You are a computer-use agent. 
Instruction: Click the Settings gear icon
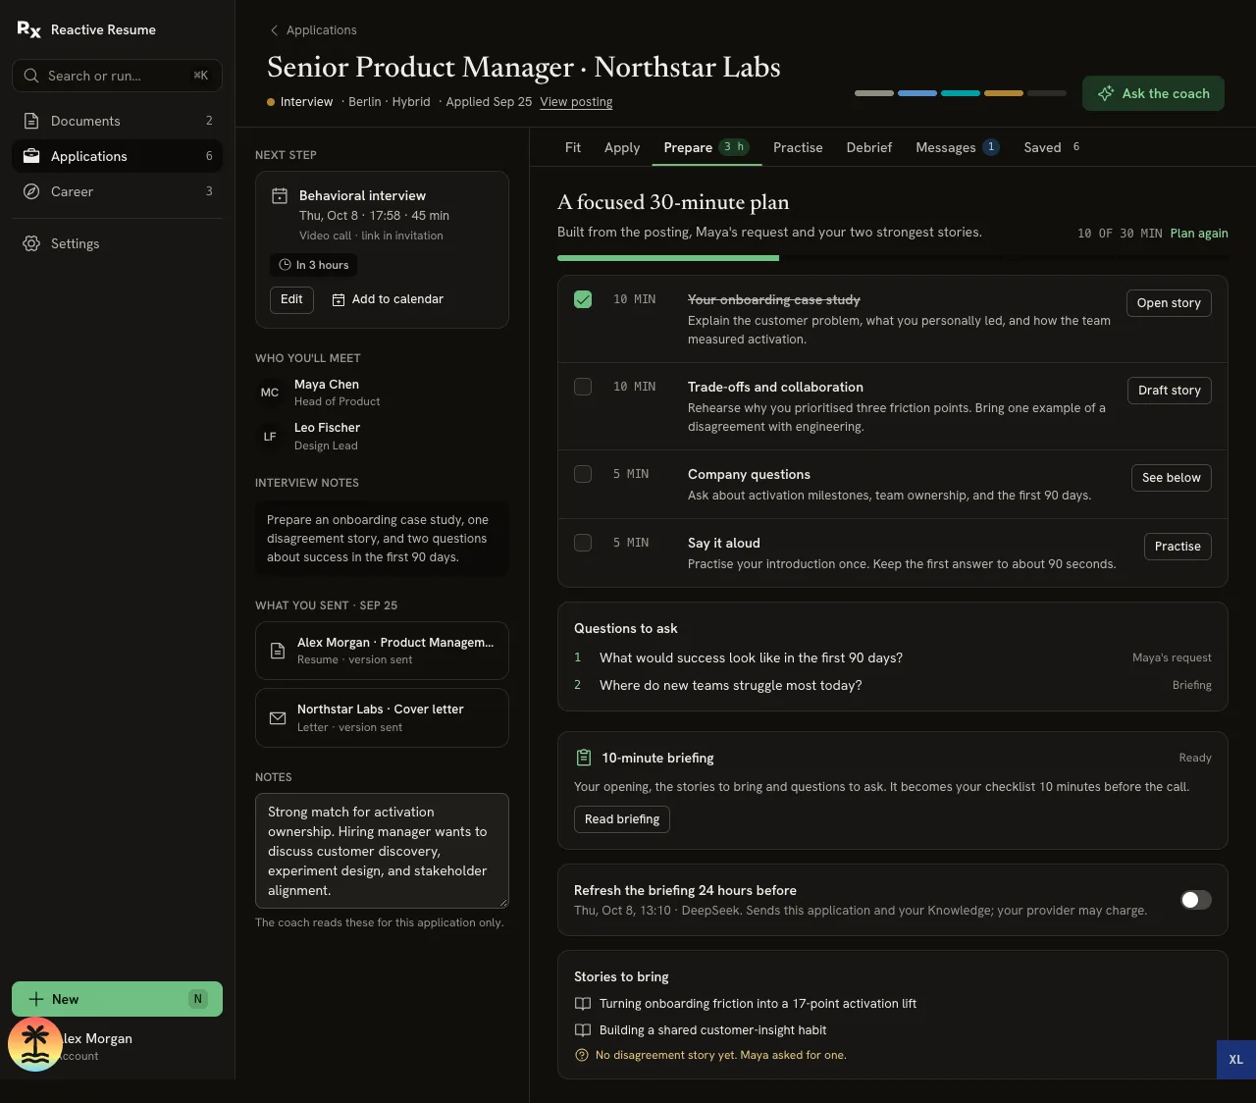click(31, 243)
